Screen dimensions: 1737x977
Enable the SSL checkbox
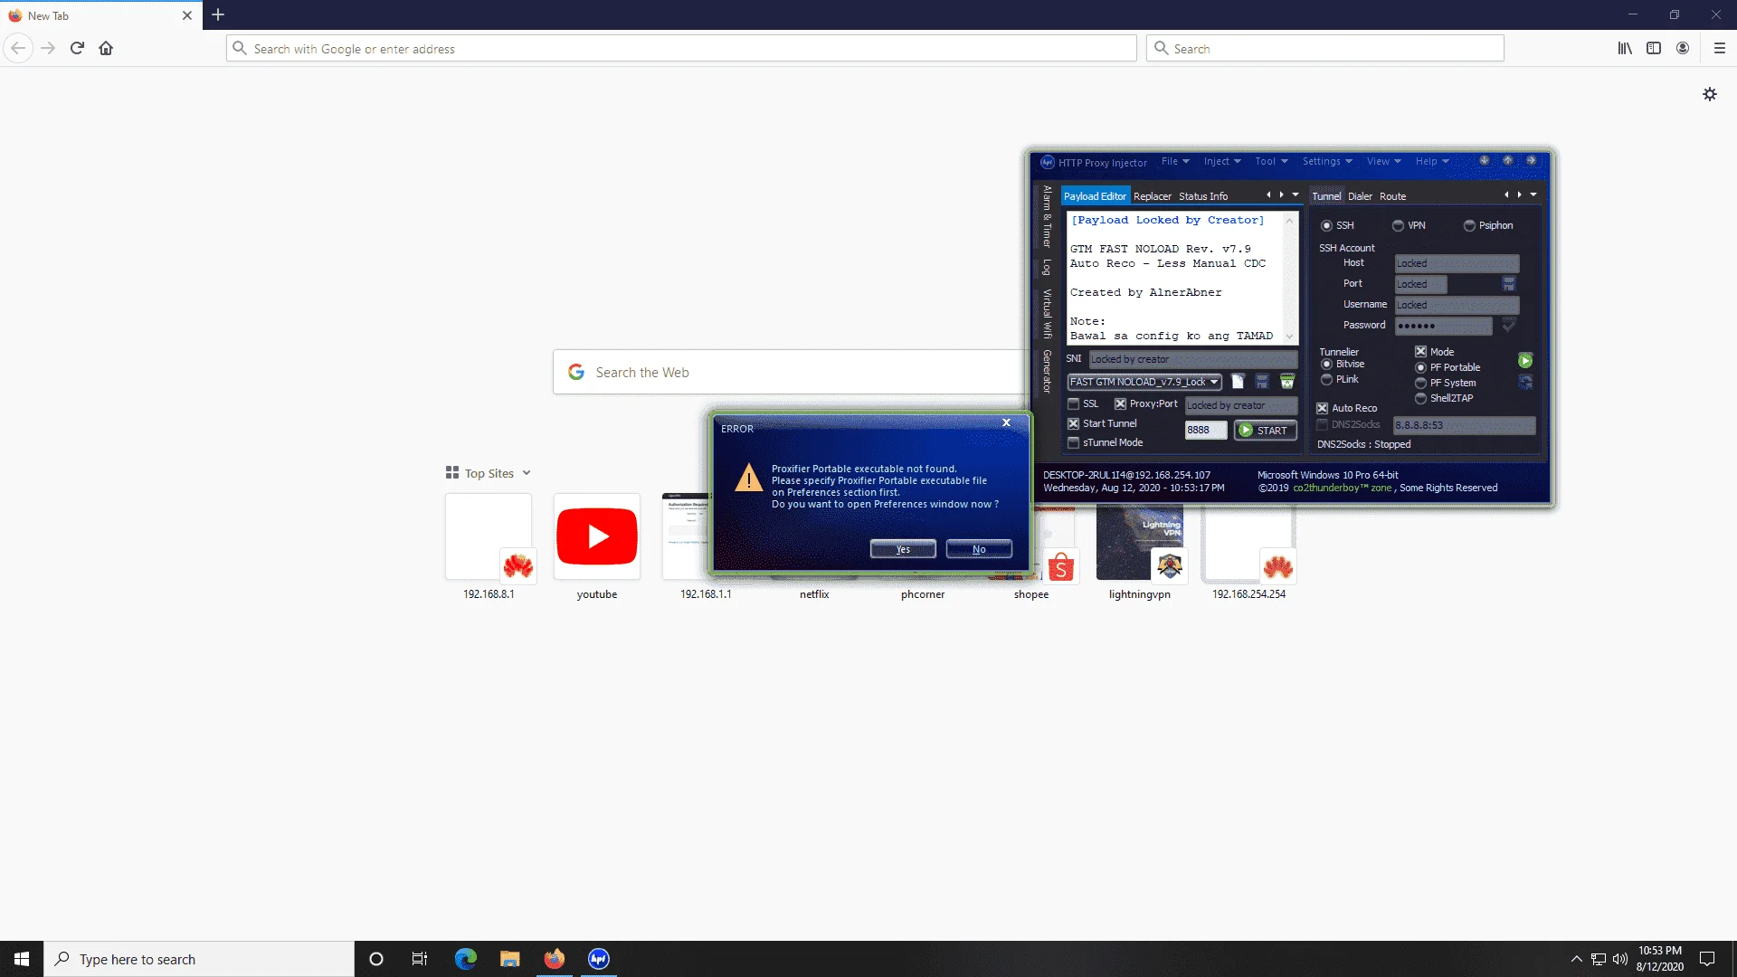[x=1073, y=404]
